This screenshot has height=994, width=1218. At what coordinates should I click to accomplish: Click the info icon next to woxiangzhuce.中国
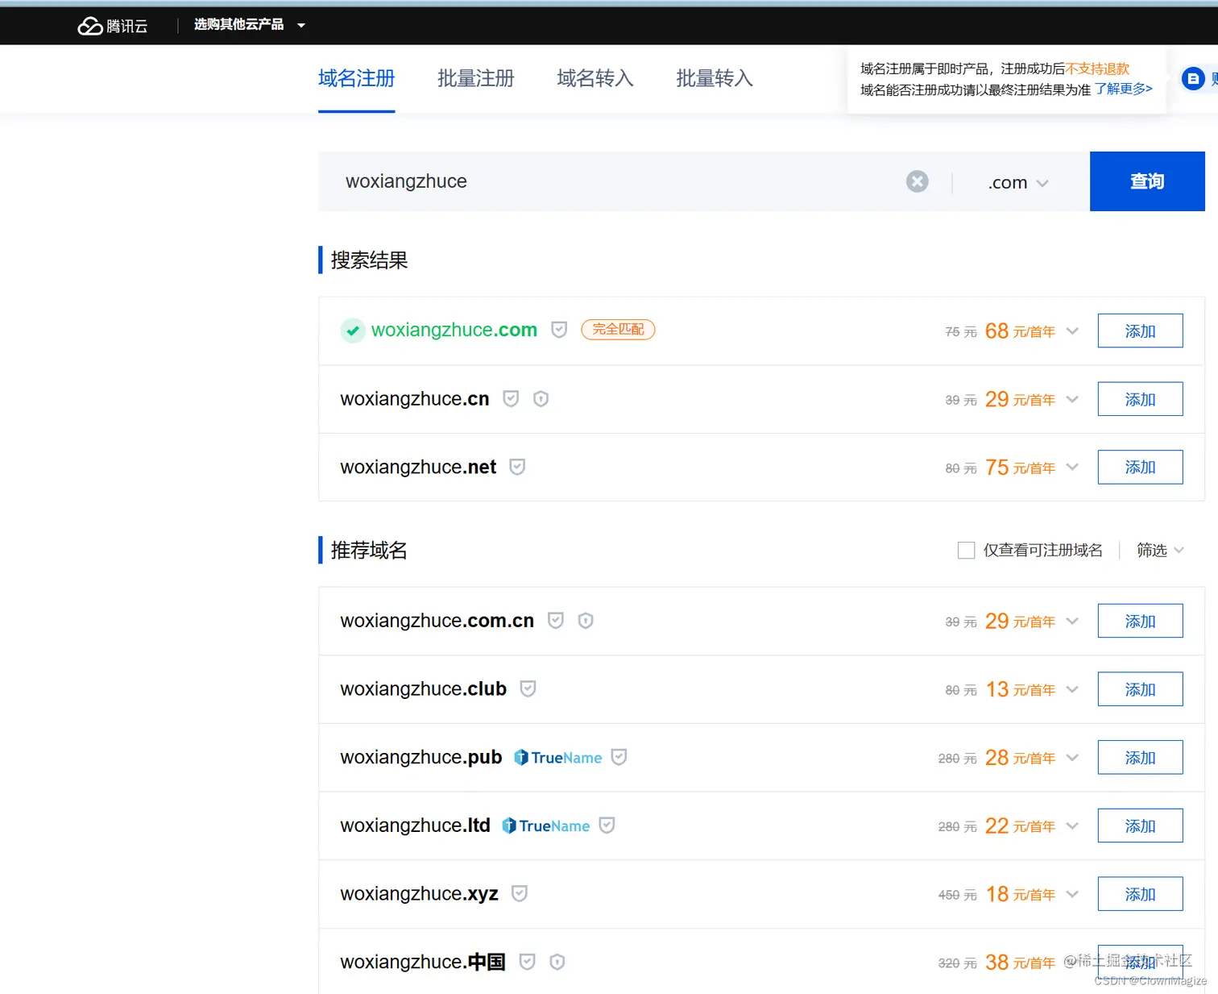(557, 961)
